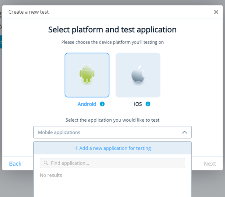Click the magnifier icon in the search box
The height and width of the screenshot is (197, 225).
46,163
